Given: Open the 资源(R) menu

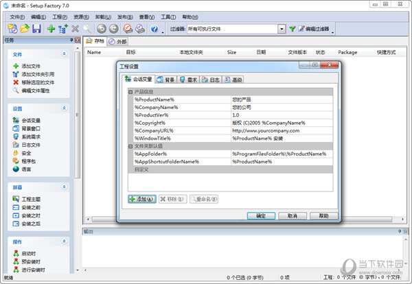Looking at the screenshot, I should [x=81, y=17].
